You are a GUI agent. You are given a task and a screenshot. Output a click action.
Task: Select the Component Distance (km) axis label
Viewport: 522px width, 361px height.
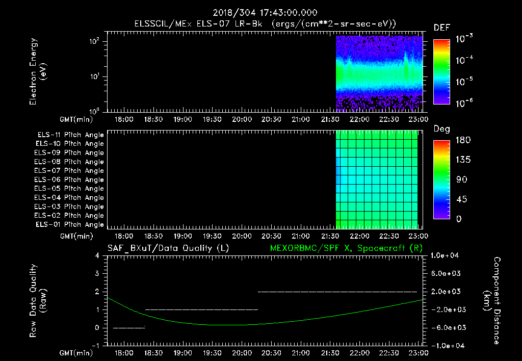(492, 301)
